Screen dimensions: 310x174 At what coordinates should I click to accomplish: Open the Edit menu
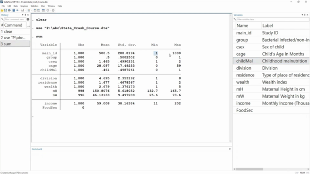[9, 6]
